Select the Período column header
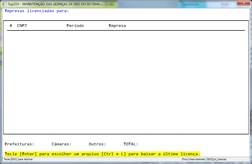Image resolution: width=252 pixels, height=164 pixels. (75, 26)
